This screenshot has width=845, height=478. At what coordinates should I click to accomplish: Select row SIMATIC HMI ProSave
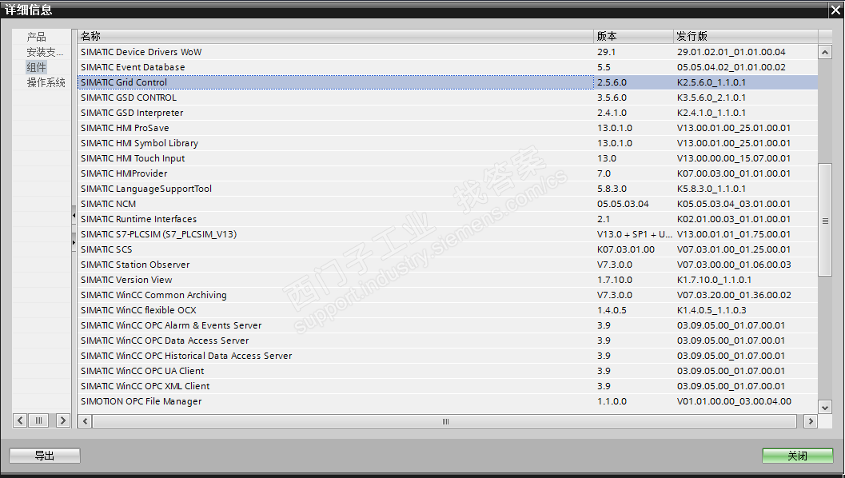click(x=448, y=128)
